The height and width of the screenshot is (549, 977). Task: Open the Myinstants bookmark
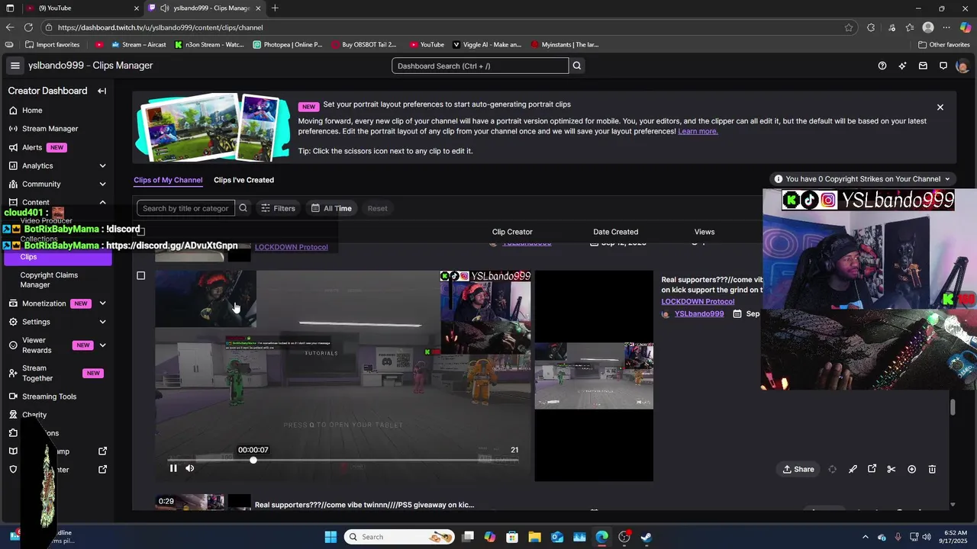(565, 44)
